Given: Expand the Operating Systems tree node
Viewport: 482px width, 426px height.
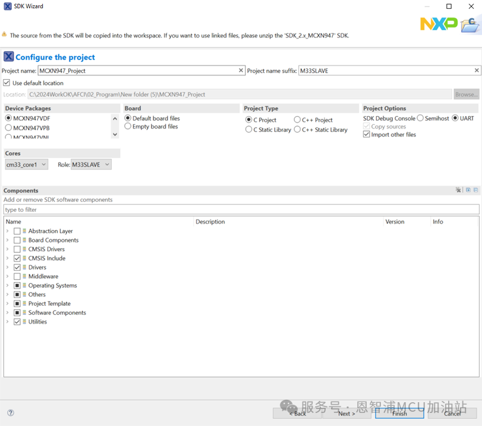Looking at the screenshot, I should point(7,286).
